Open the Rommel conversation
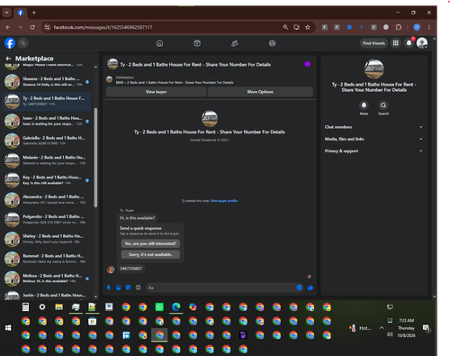450x356 pixels. point(47,259)
